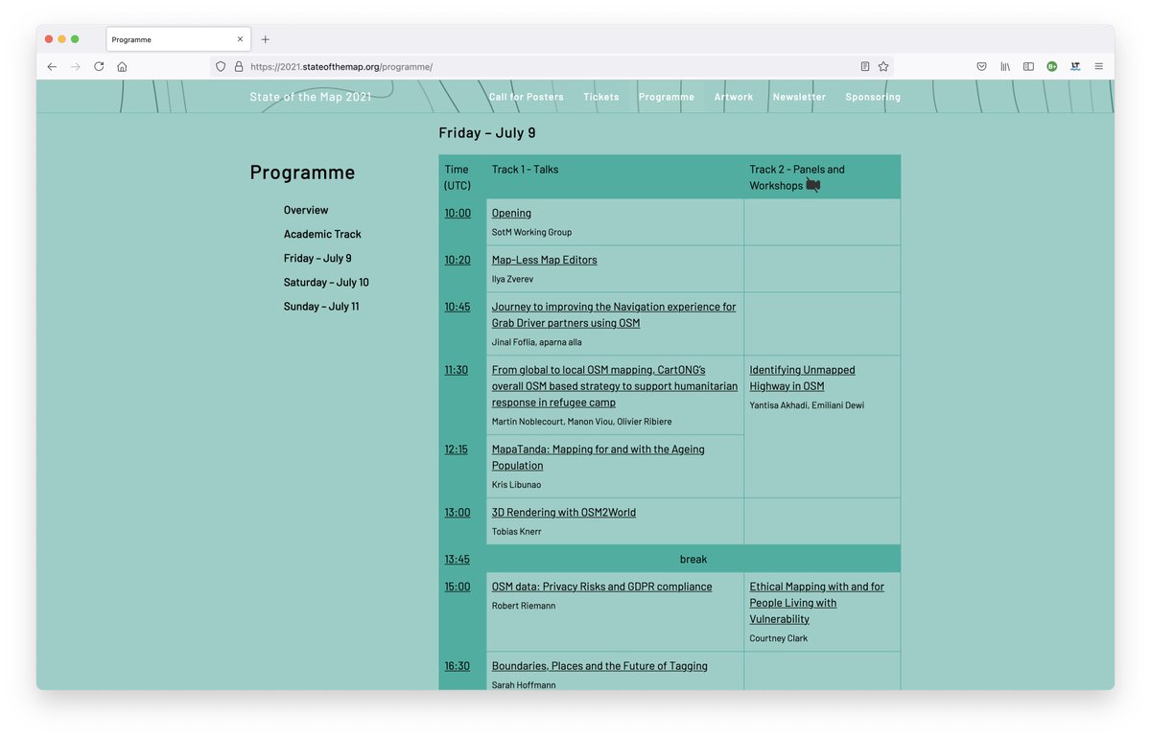Screen dimensions: 1151x738
Task: Open MapaTanda Ageing Population talk
Action: tap(599, 457)
